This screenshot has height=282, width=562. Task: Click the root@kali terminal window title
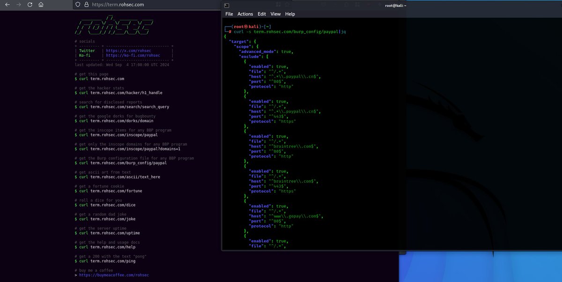[396, 5]
